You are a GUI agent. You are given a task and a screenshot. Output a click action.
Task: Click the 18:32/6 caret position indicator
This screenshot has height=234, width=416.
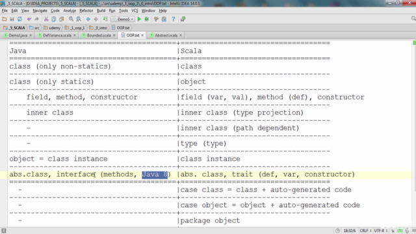click(x=350, y=231)
